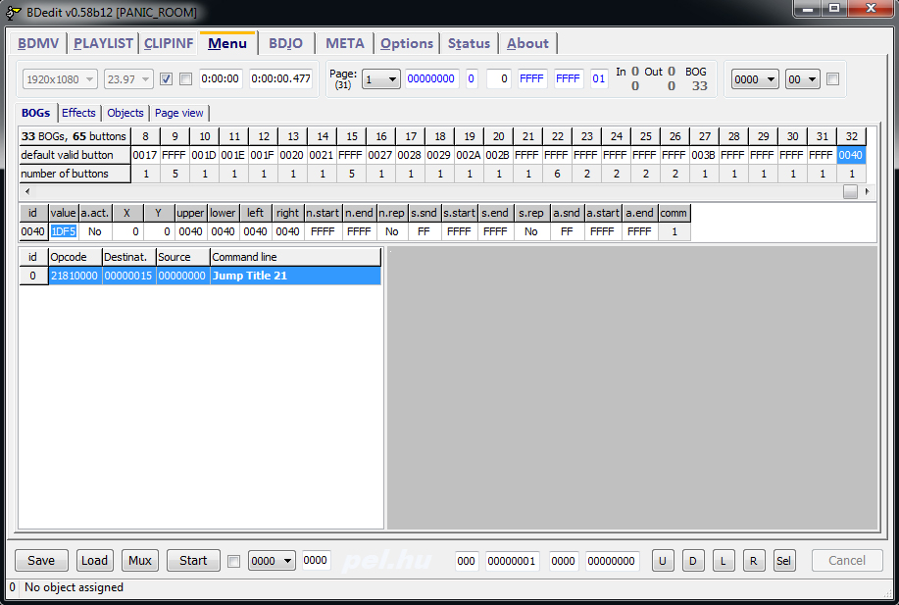
Task: Click the comm column cell 1
Action: click(x=674, y=231)
